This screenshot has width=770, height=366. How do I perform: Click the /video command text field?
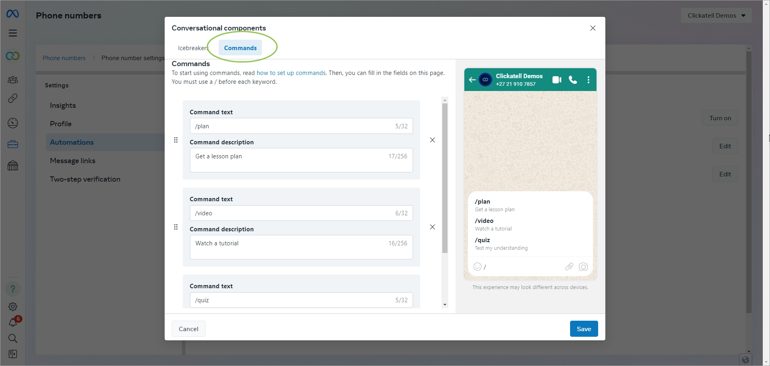pyautogui.click(x=292, y=213)
